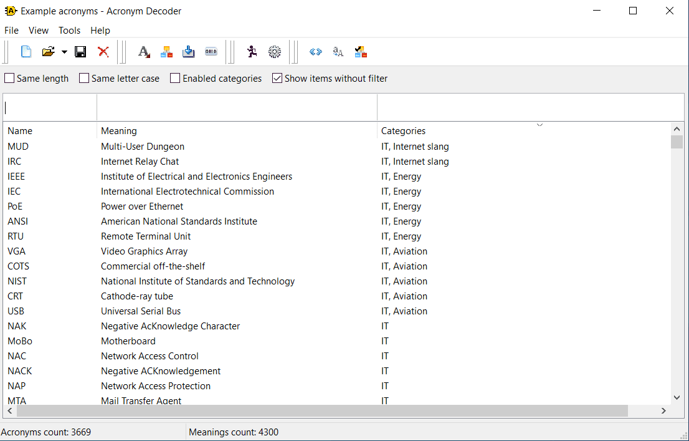Expand the dropdown arrow beside the open icon
689x441 pixels.
pos(64,52)
